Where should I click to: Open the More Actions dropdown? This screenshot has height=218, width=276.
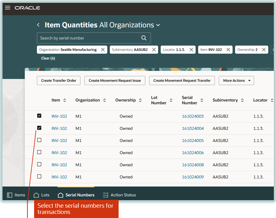pyautogui.click(x=236, y=80)
